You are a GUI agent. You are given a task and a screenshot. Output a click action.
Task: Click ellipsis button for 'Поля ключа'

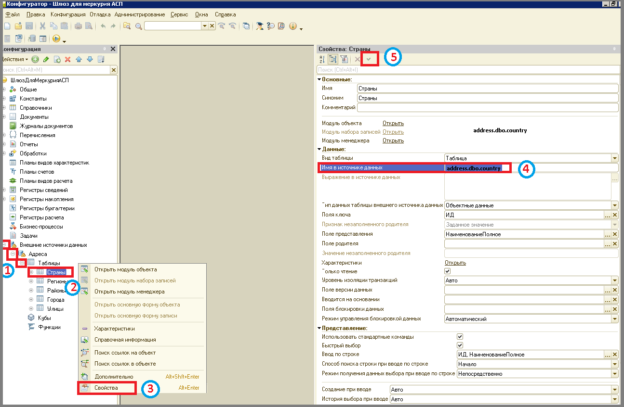[607, 215]
